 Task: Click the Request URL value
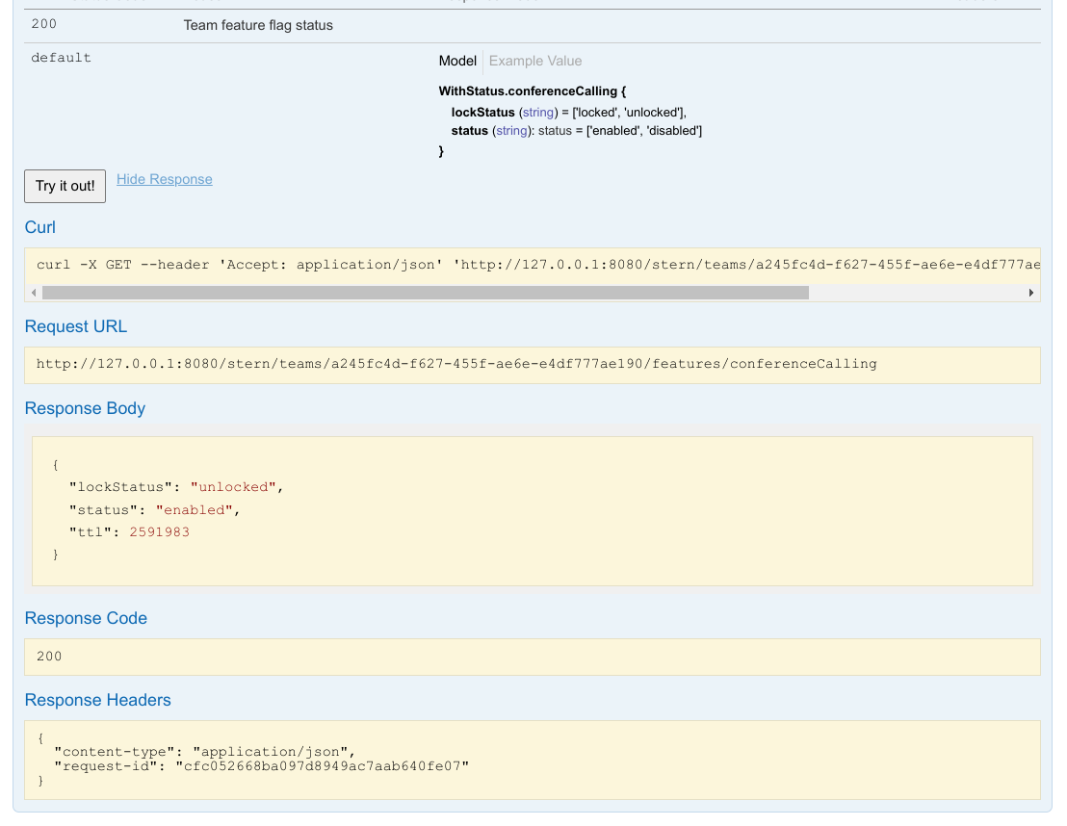[456, 364]
